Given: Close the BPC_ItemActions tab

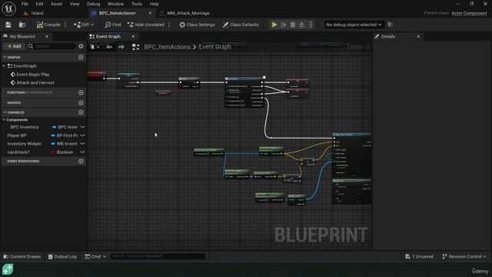Looking at the screenshot, I should 150,13.
